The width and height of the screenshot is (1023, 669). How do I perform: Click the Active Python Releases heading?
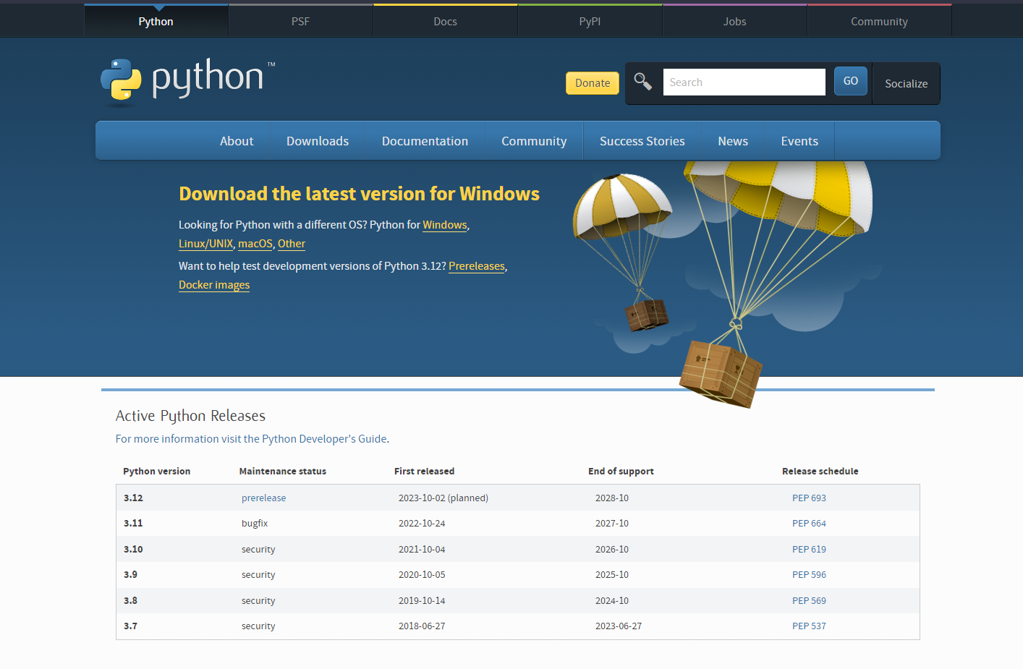190,416
